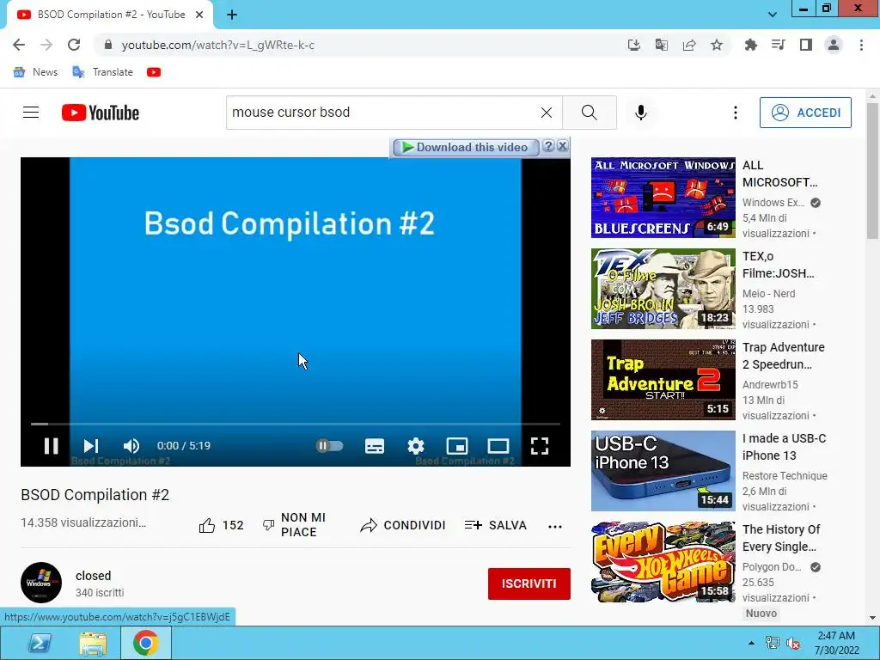
Task: Close the BSOD Compilation tab
Action: [x=199, y=15]
